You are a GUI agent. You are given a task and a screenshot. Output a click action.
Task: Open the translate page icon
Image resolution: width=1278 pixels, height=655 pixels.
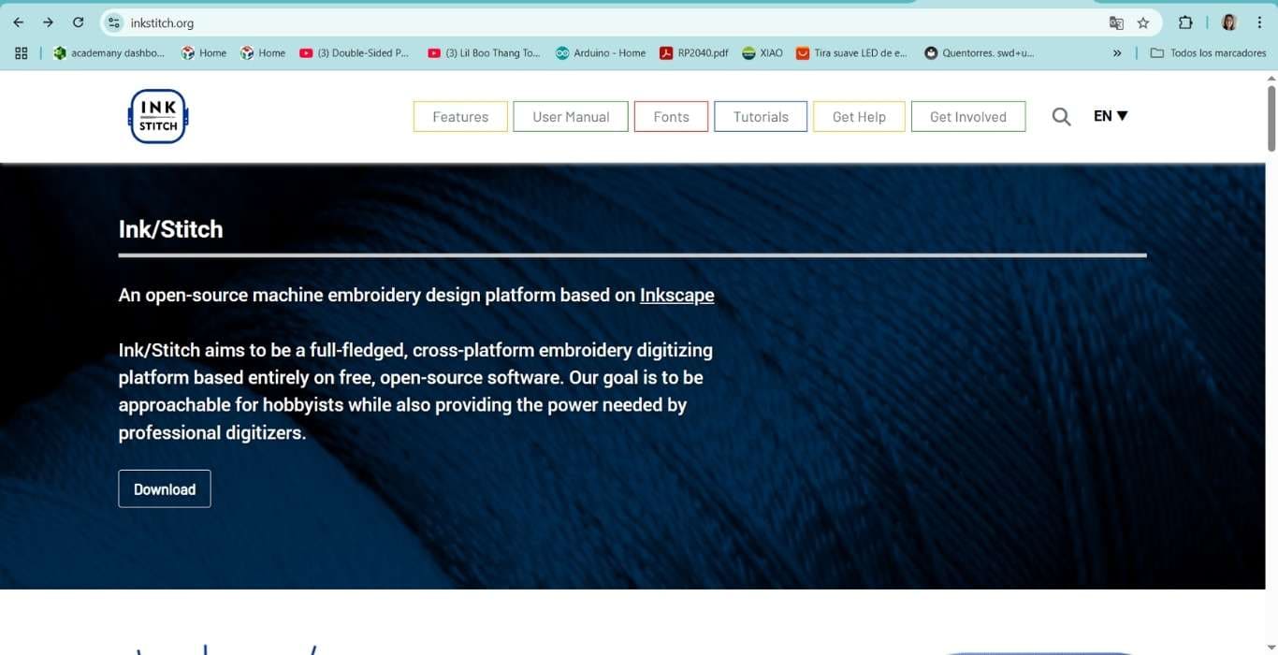point(1116,22)
